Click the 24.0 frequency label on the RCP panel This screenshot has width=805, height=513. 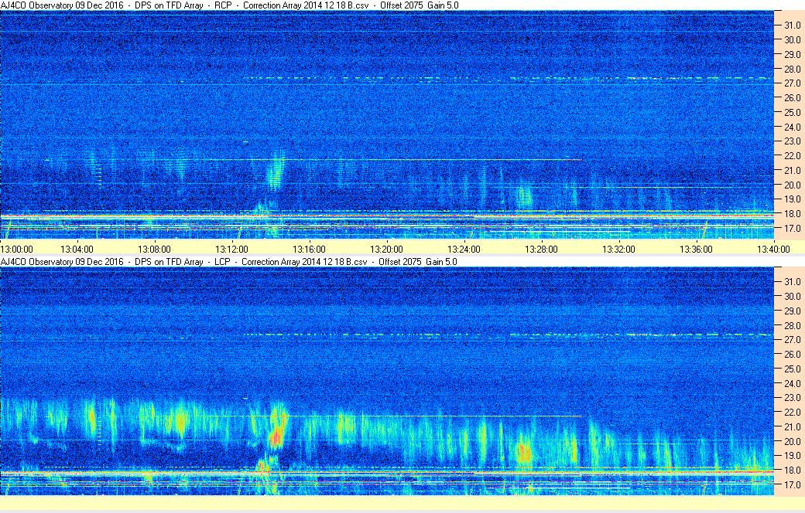(792, 127)
